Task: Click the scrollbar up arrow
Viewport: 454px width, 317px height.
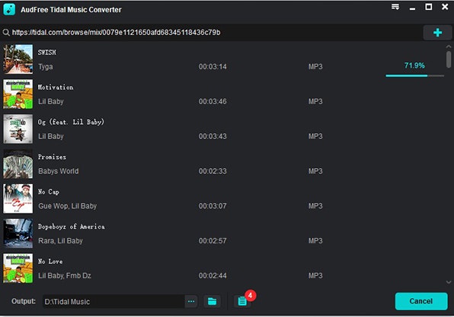Action: tap(449, 46)
